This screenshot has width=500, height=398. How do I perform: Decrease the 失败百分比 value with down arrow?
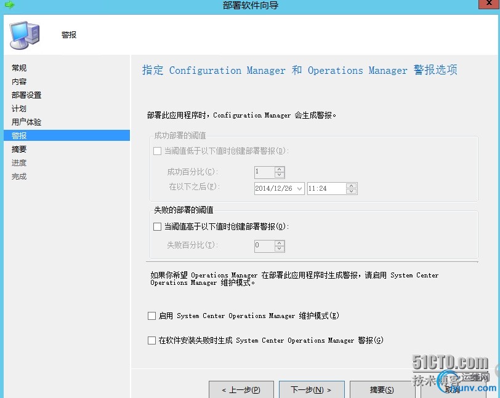click(x=280, y=249)
